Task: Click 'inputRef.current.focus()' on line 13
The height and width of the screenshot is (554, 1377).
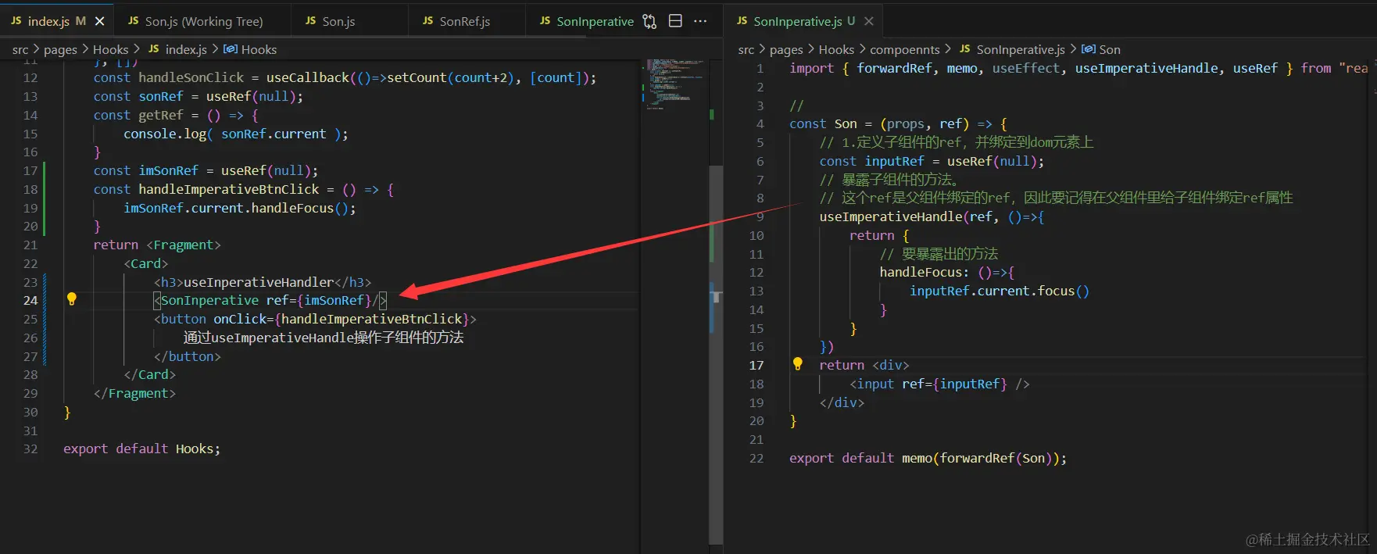Action: point(1000,291)
